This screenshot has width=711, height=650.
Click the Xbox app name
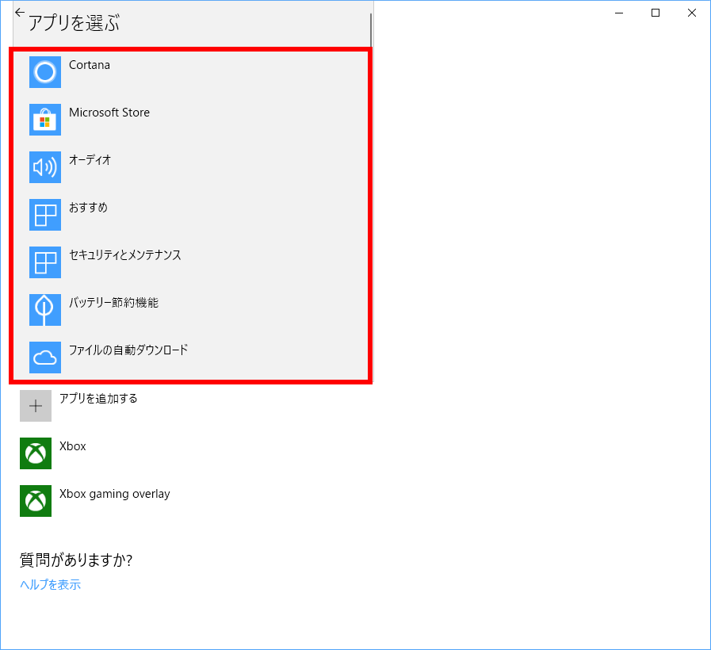pyautogui.click(x=73, y=446)
